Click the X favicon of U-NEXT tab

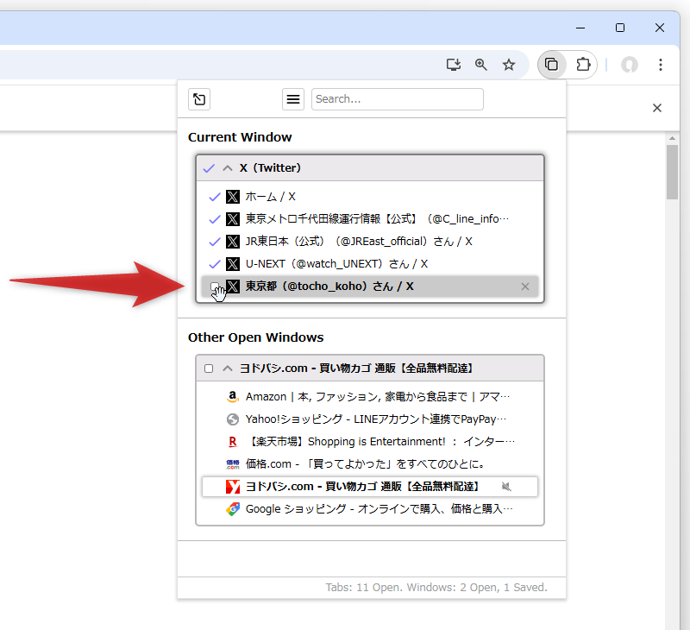pos(233,264)
